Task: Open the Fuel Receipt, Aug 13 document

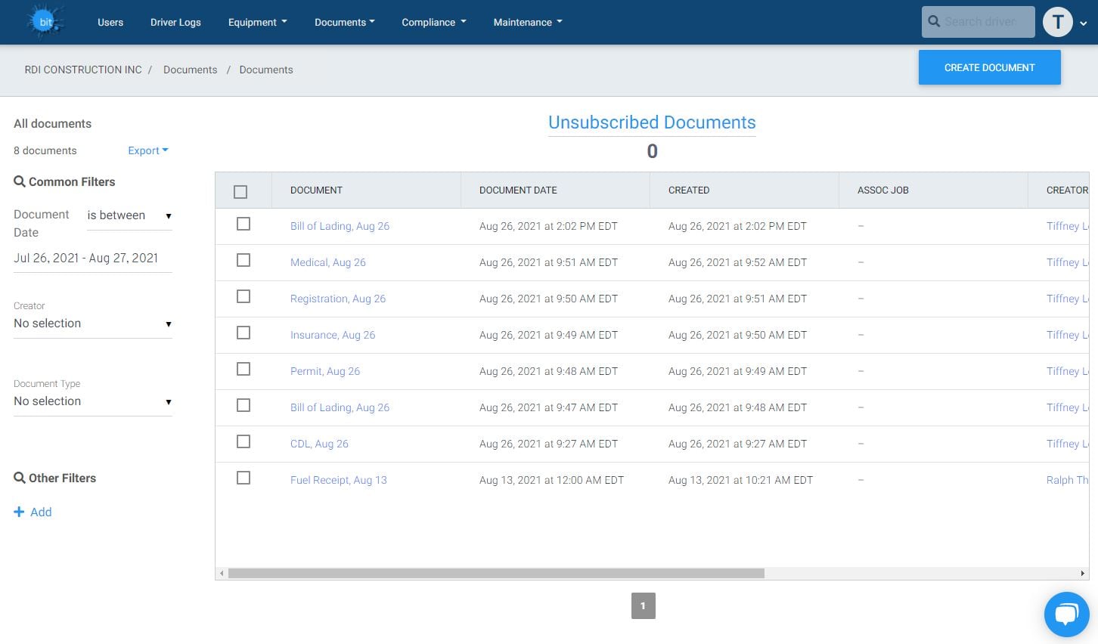Action: pos(338,480)
